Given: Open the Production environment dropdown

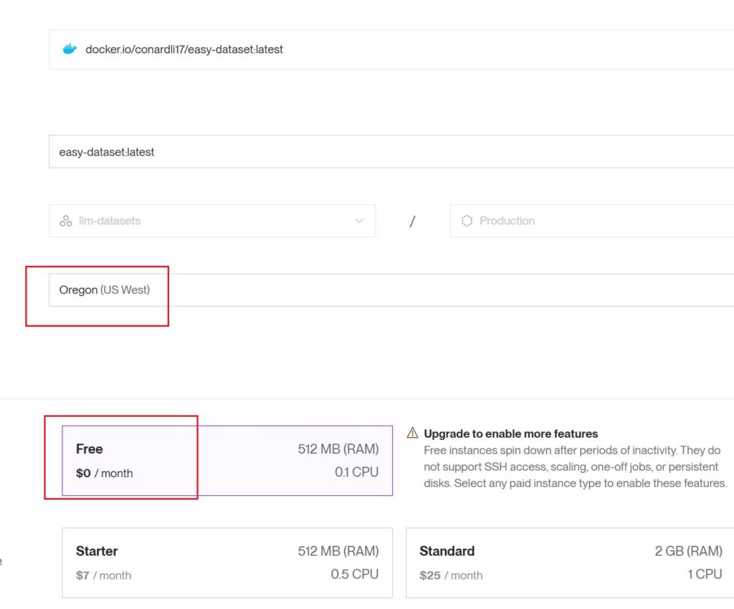Looking at the screenshot, I should coord(591,221).
